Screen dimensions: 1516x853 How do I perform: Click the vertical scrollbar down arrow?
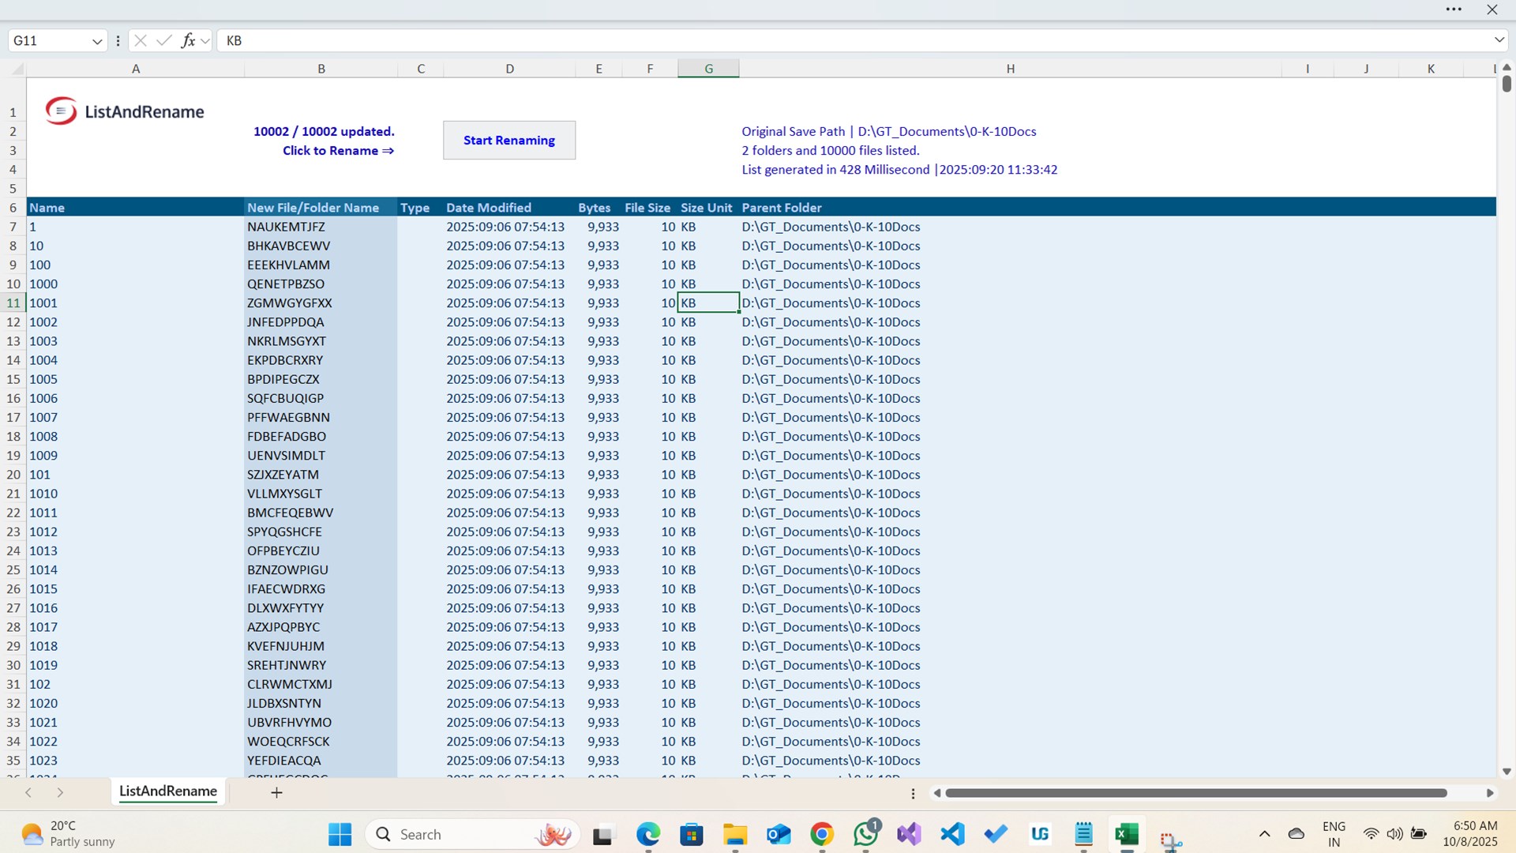(x=1507, y=772)
